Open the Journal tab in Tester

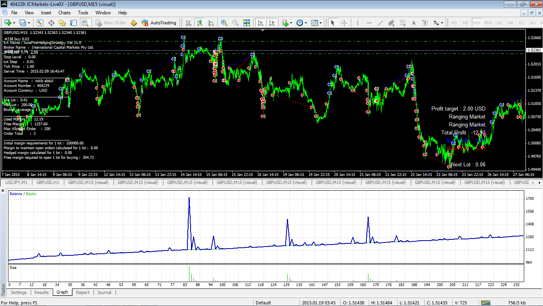click(104, 292)
